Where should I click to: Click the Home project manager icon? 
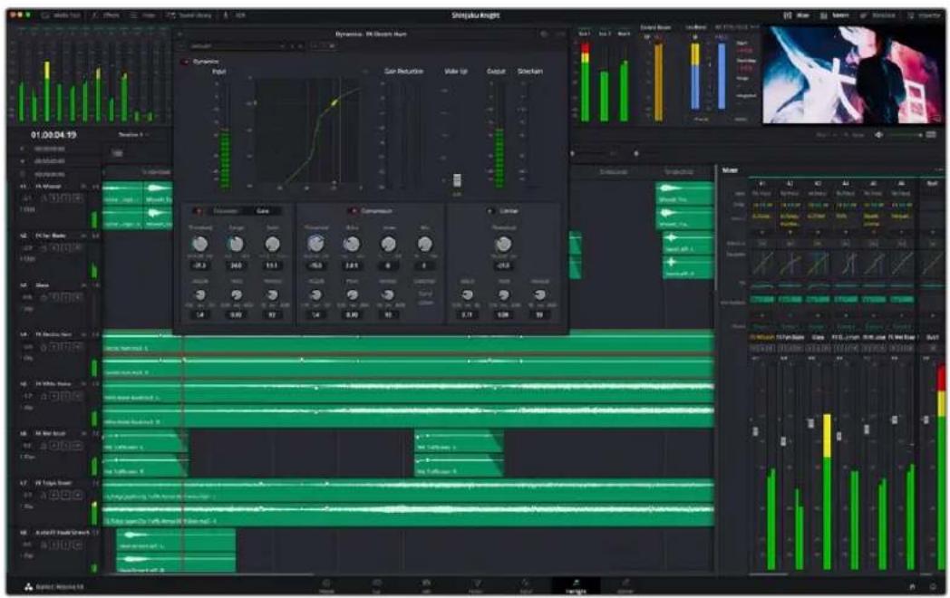(913, 586)
